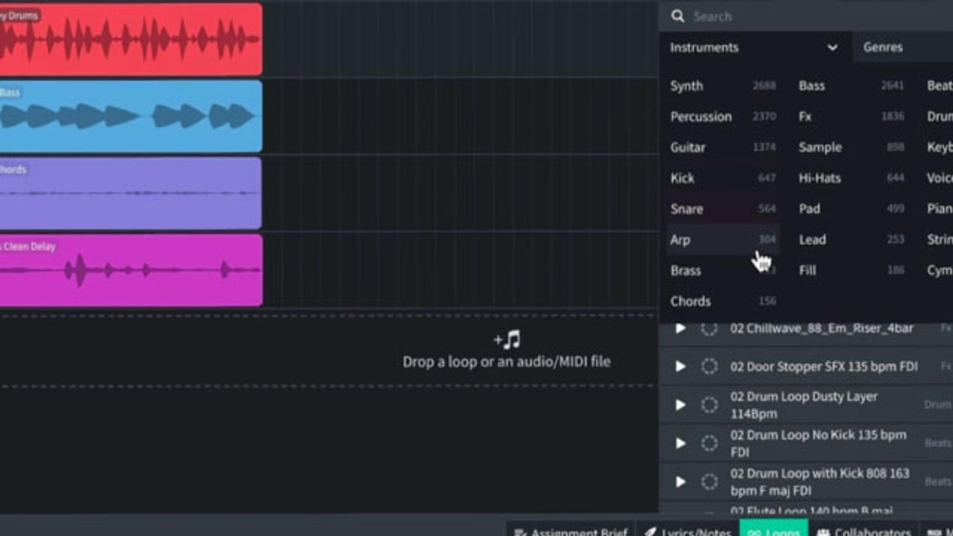Play 02 Drum Loop No Kick preview

coord(680,443)
